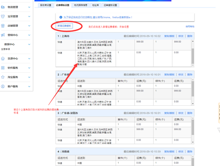220x166 pixels.
Task: Click the 新增运费模板 button
Action: click(x=64, y=26)
